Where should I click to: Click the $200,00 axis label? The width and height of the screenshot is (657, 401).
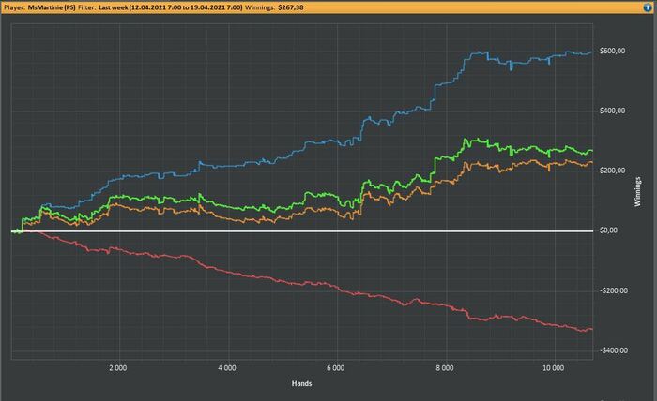[x=612, y=171]
